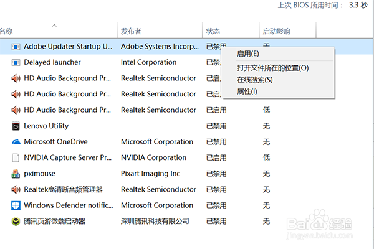The image size is (374, 249).
Task: Click 已禁用 status in pximouse row
Action: coord(216,174)
